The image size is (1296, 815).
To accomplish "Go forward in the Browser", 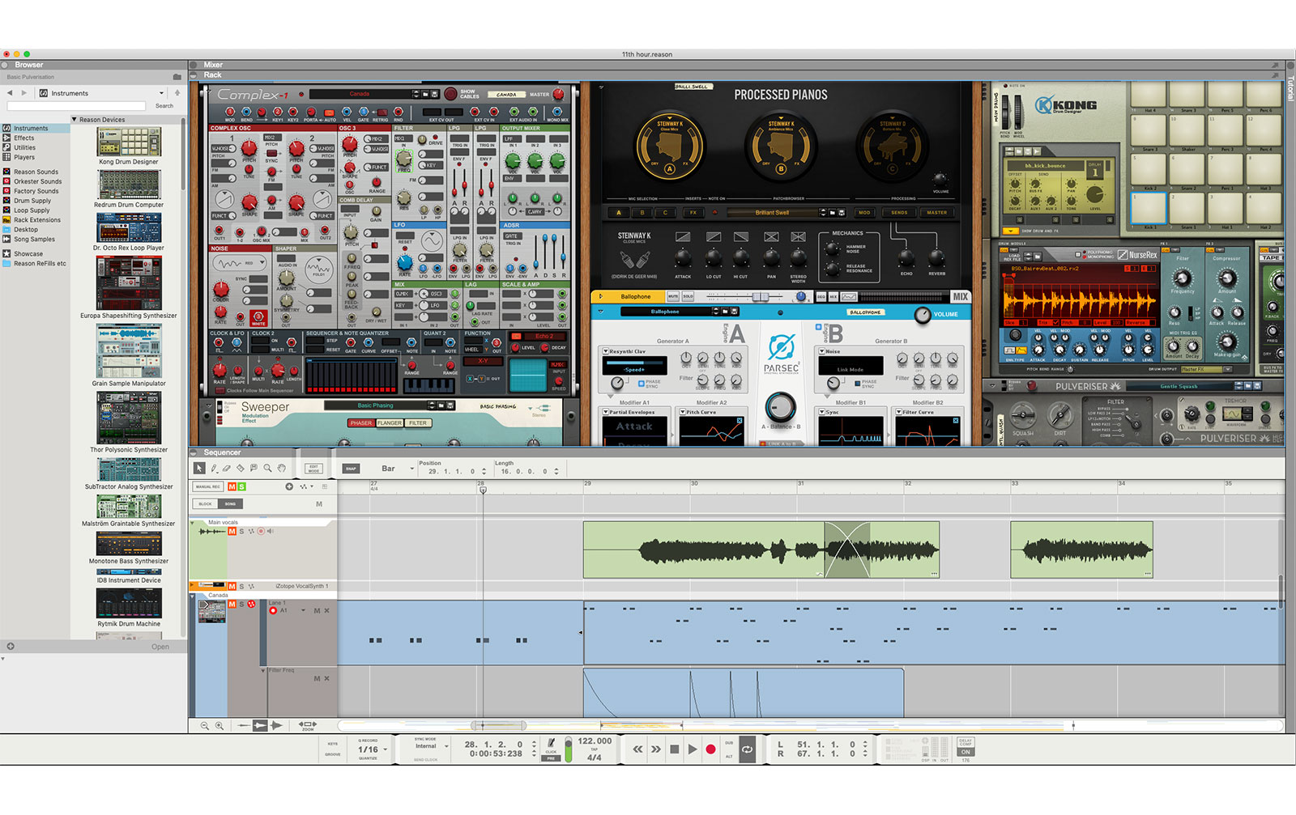I will [x=24, y=93].
